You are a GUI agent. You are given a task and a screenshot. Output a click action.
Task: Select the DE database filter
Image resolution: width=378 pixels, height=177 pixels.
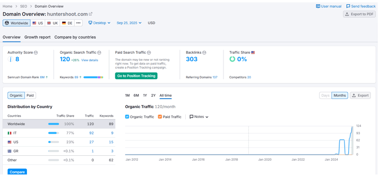[67, 23]
